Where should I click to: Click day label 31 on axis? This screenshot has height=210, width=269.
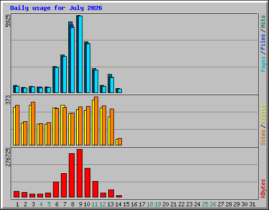(x=252, y=204)
